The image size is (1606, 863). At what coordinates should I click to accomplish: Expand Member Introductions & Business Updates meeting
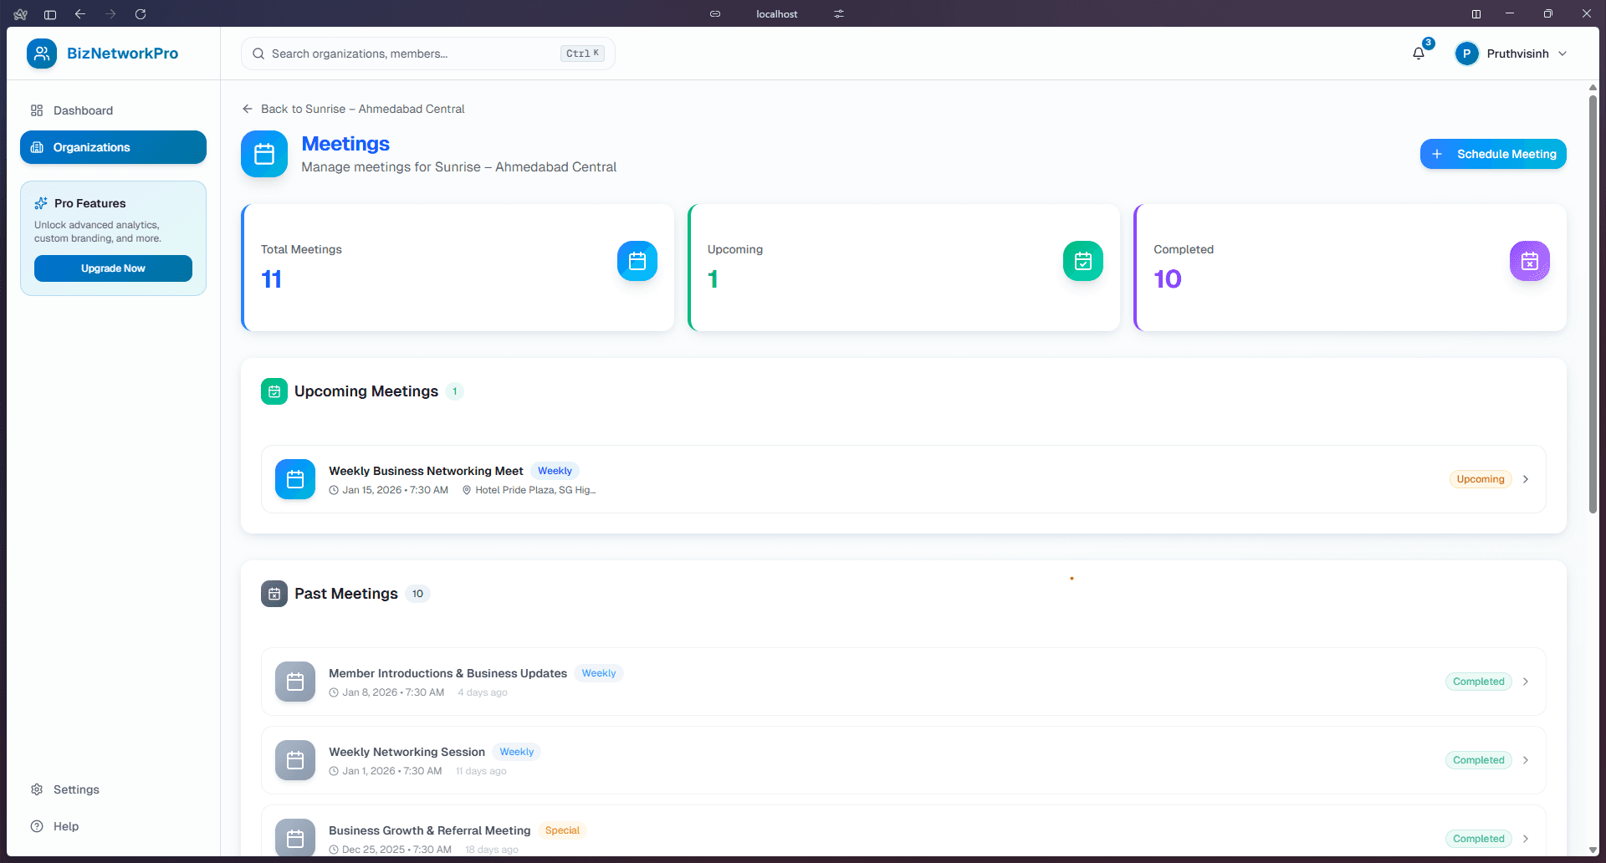(x=1526, y=682)
